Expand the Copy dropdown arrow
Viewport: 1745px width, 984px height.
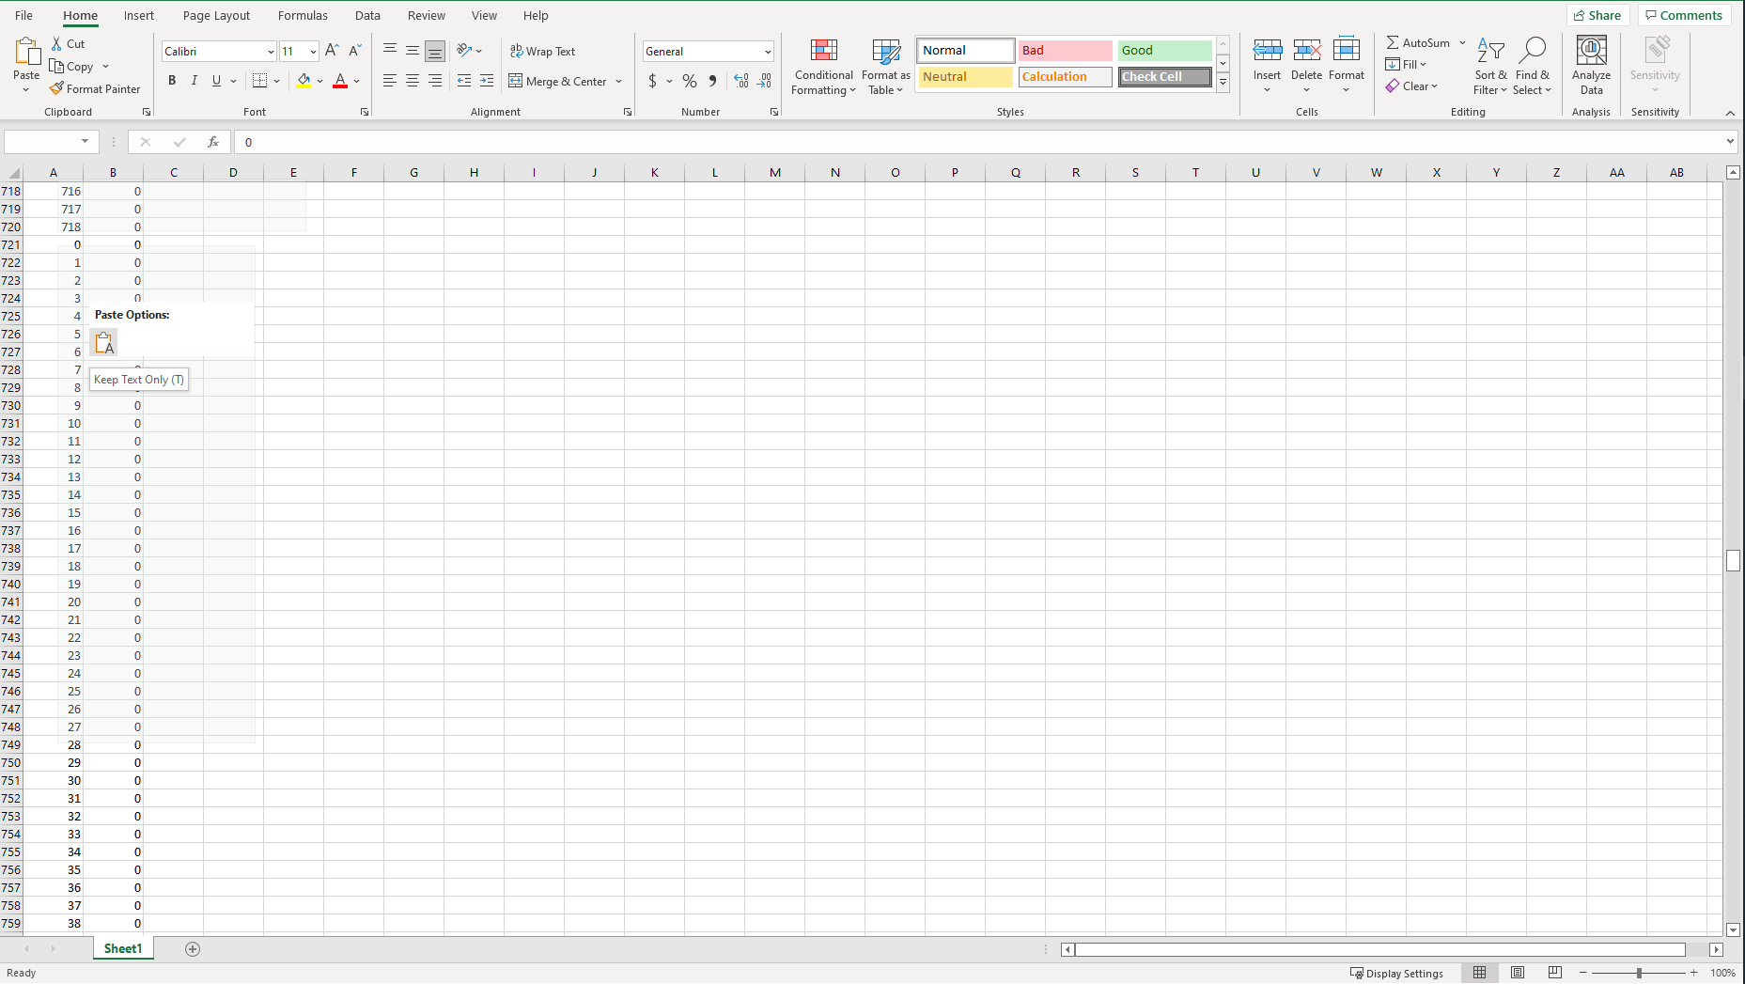pos(105,67)
